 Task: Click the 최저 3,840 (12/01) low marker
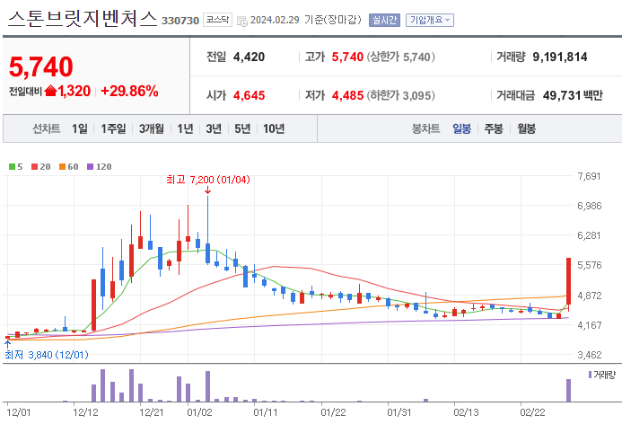click(x=47, y=355)
